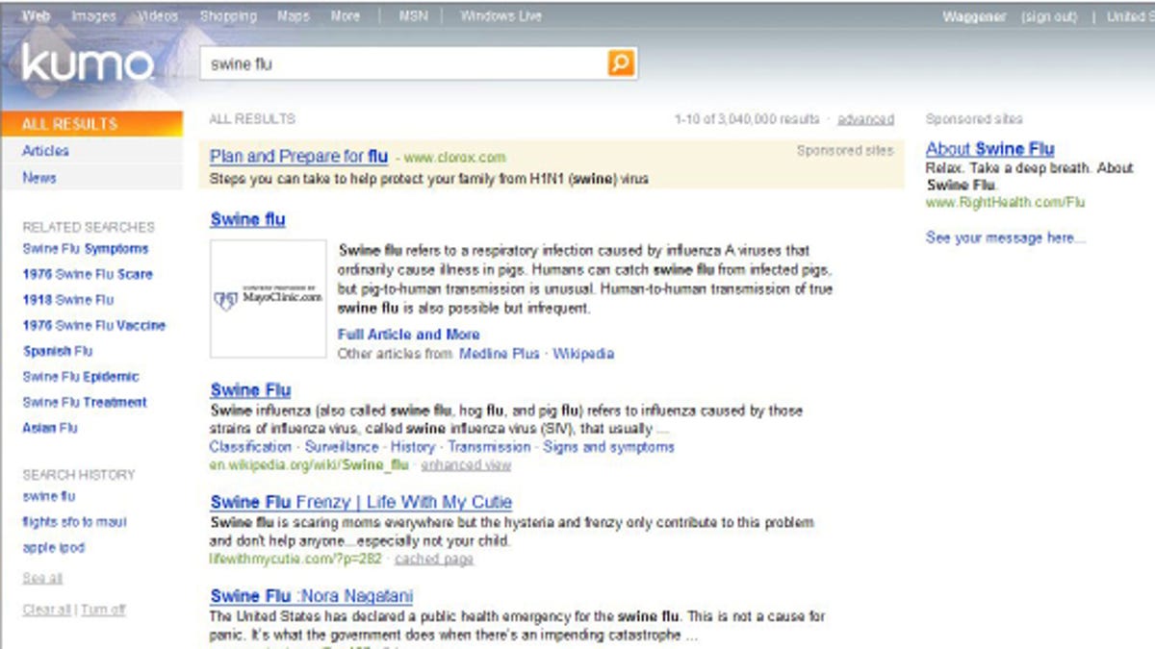Click the Kumo logo
This screenshot has width=1155, height=649.
[88, 65]
